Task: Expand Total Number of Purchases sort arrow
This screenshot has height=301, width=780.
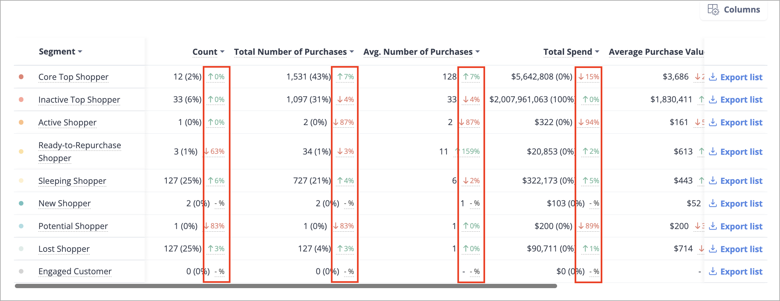Action: coord(352,52)
